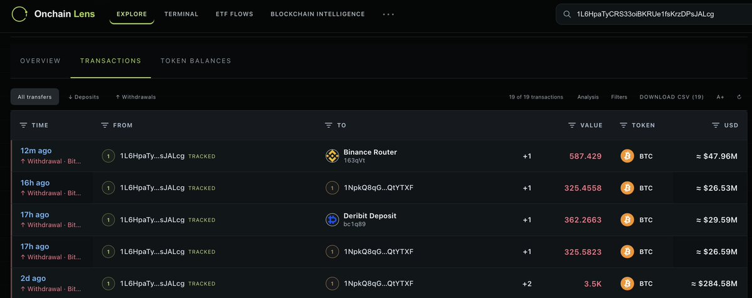752x298 pixels.
Task: Click the refresh icon beside A+
Action: (739, 97)
